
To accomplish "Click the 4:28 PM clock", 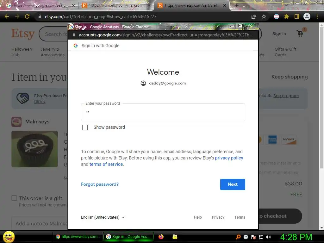I will [x=296, y=237].
